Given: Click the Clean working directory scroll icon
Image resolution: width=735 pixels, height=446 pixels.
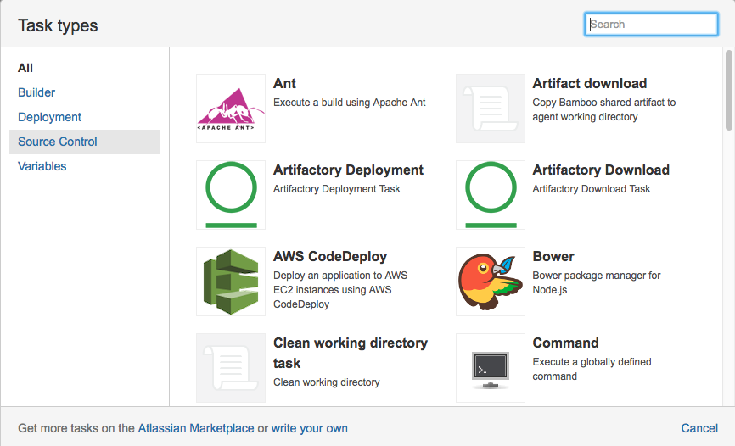Looking at the screenshot, I should point(231,368).
